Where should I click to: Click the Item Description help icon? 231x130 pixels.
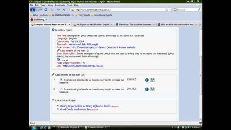[x=53, y=30]
